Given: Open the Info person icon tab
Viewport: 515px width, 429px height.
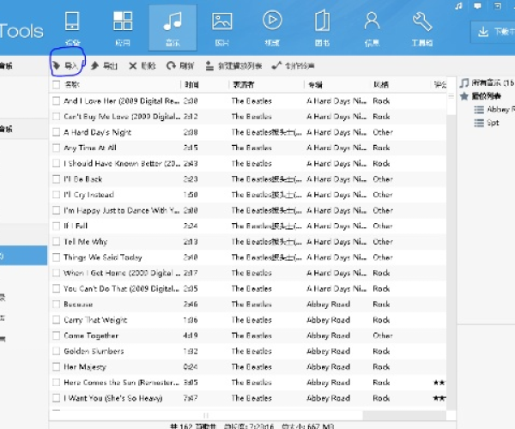Looking at the screenshot, I should 372,28.
